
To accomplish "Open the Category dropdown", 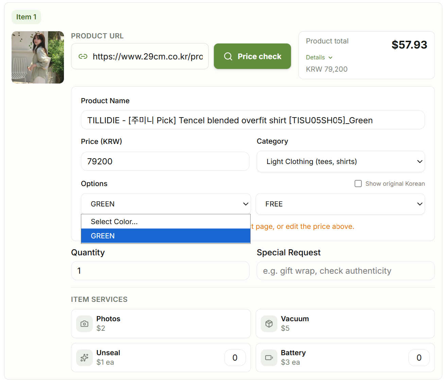I will coord(341,162).
